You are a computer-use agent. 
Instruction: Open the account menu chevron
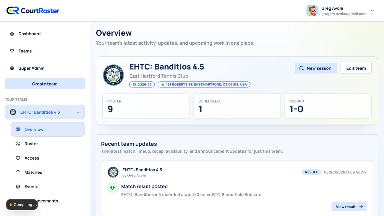point(373,11)
